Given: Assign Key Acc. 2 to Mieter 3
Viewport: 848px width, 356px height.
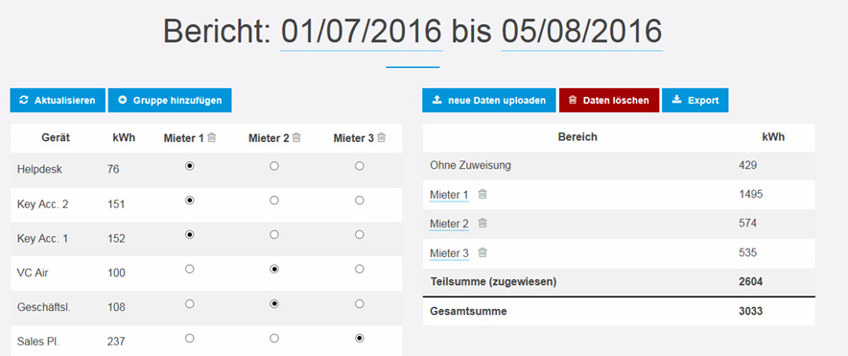Looking at the screenshot, I should tap(359, 201).
